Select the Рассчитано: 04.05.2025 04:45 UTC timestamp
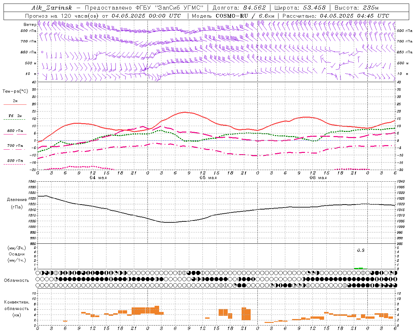The height and width of the screenshot is (331, 414). click(336, 16)
